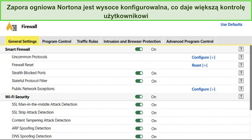Open help for Stateful Protocol Filter
The width and height of the screenshot is (252, 140).
point(241,81)
